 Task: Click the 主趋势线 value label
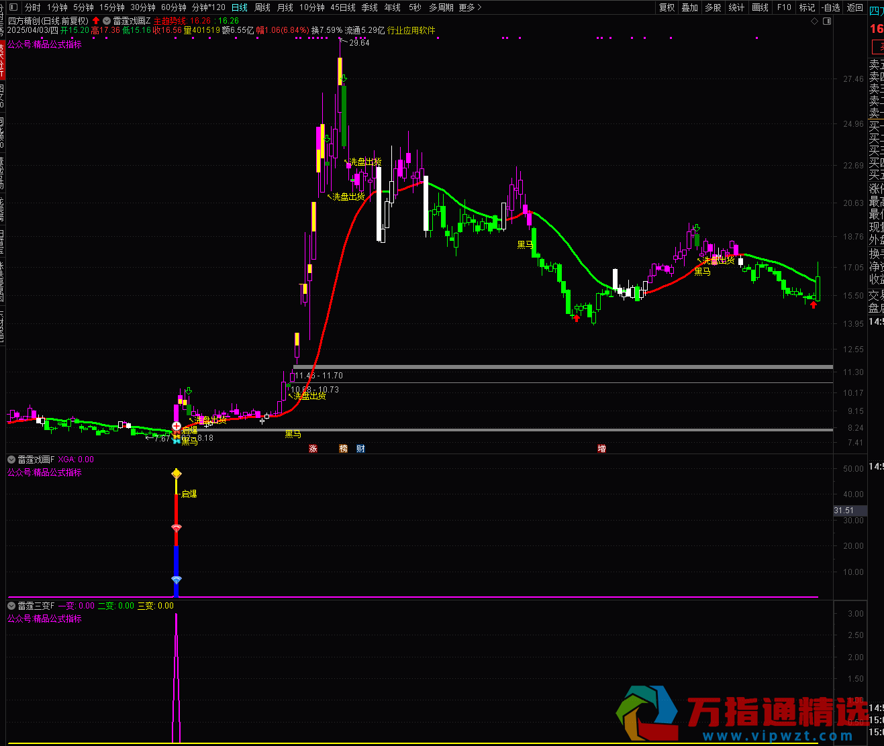pyautogui.click(x=182, y=21)
